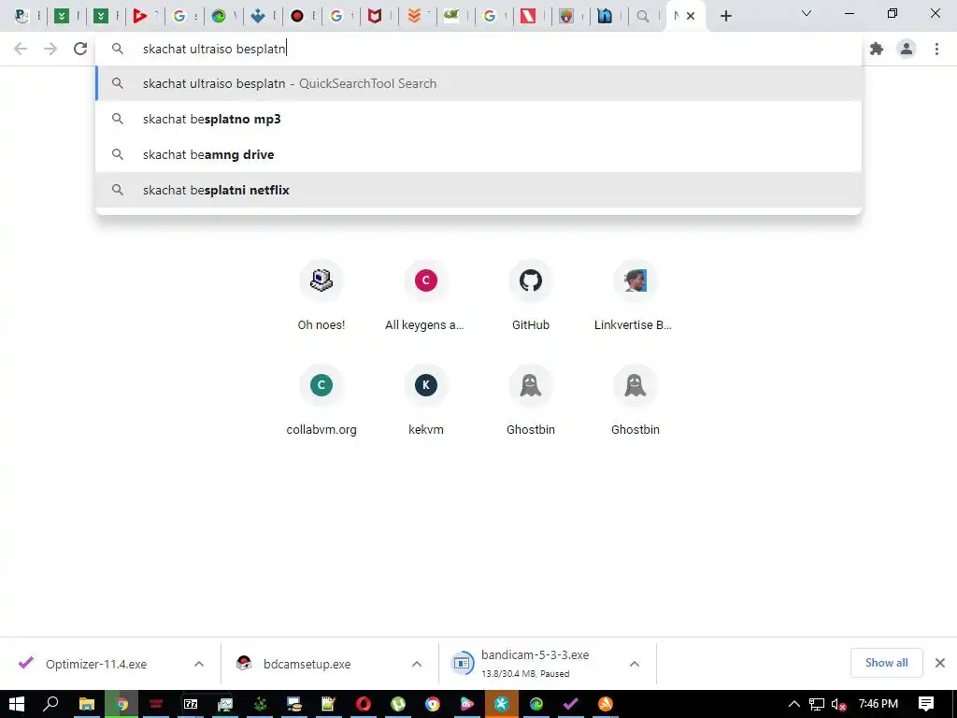Viewport: 957px width, 718px height.
Task: Open Windows taskbar search
Action: pos(50,704)
